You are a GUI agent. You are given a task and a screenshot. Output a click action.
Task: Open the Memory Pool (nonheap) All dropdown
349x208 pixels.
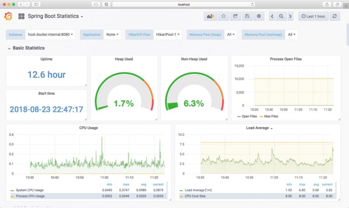(x=291, y=35)
